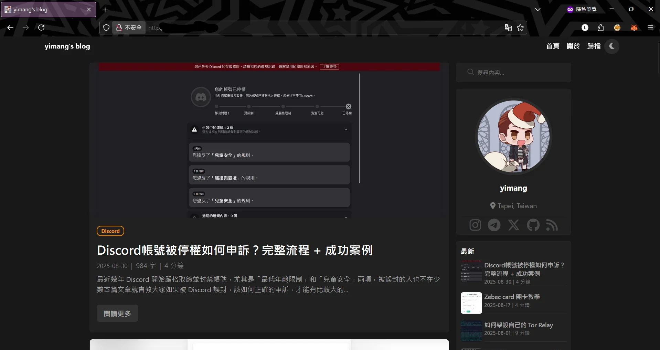Open the browser extensions puzzle icon
660x350 pixels.
pyautogui.click(x=601, y=28)
